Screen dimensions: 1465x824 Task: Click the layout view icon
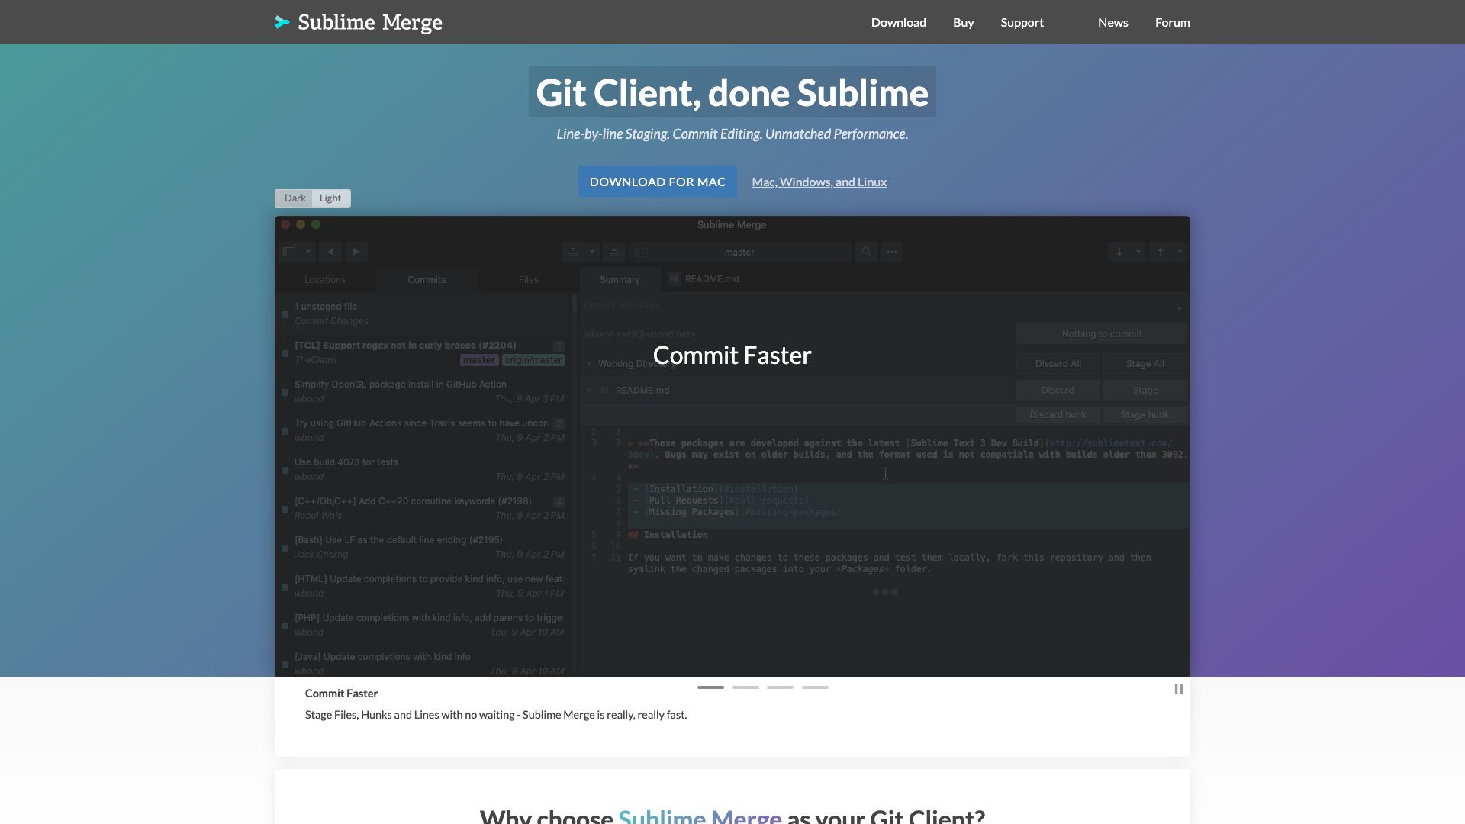pos(288,252)
